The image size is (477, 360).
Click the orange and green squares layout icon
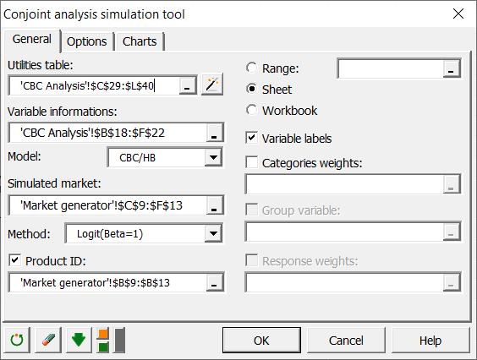click(103, 340)
